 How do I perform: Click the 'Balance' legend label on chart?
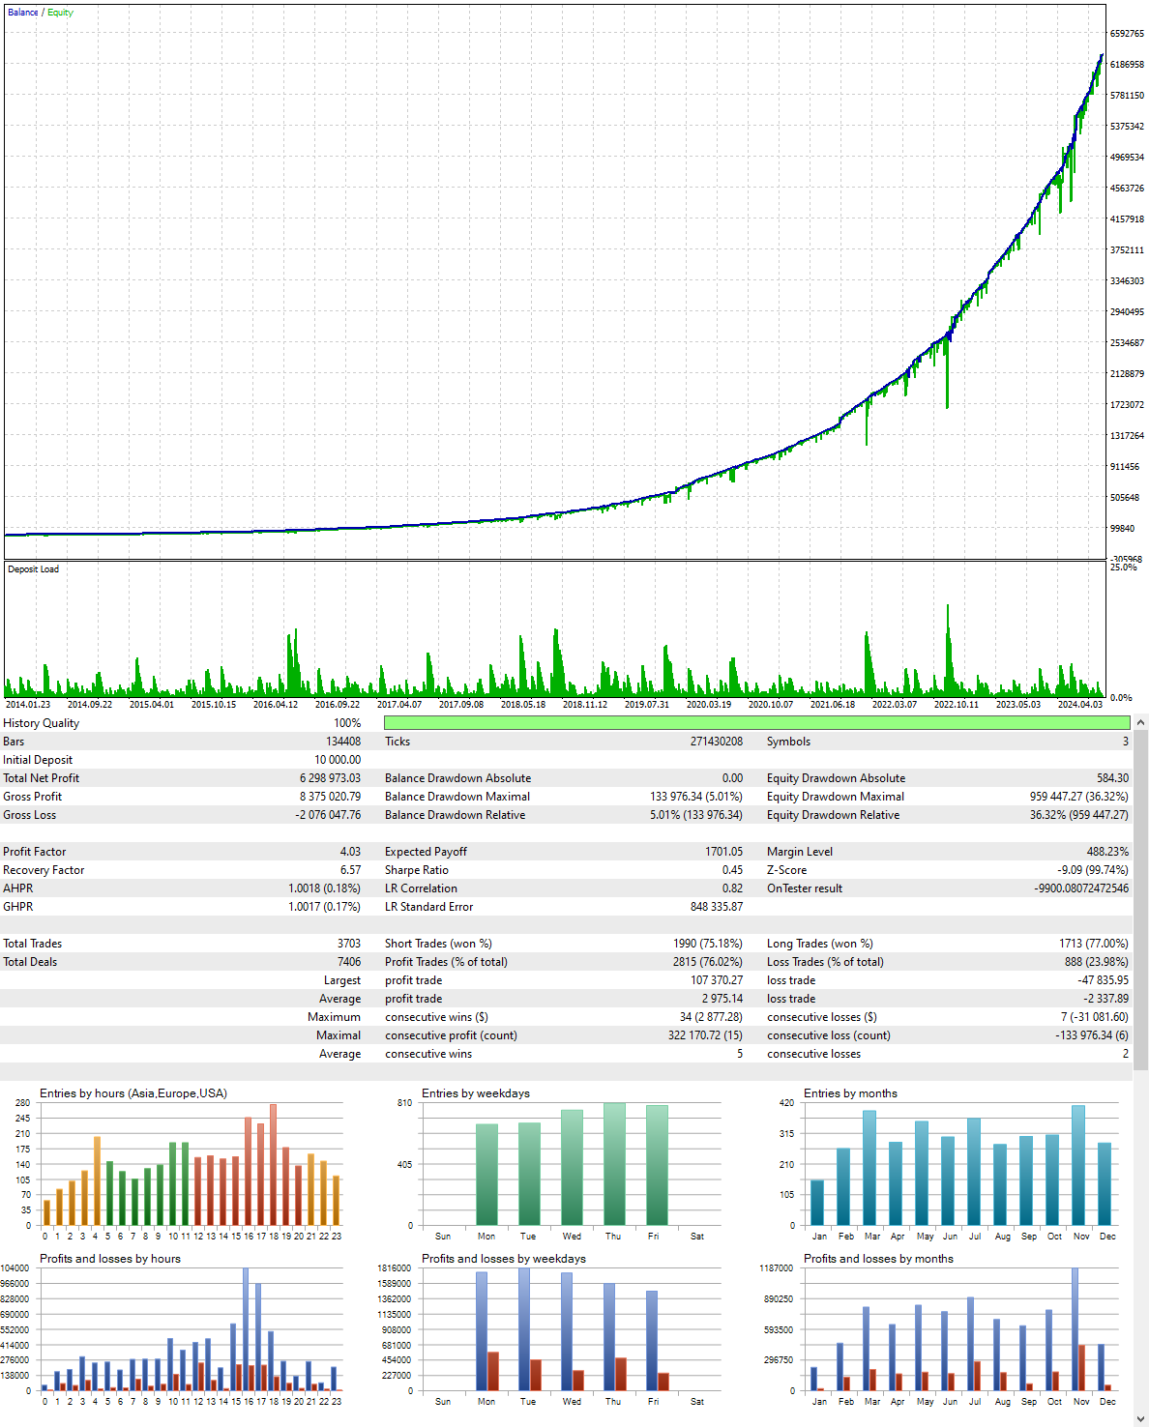(23, 13)
